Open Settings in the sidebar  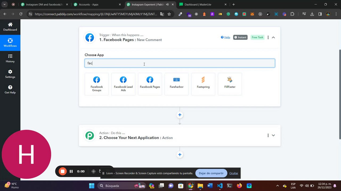click(x=10, y=74)
